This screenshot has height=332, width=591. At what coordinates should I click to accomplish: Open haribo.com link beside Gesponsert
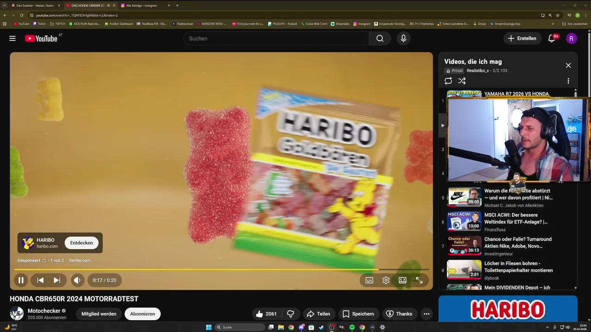click(80, 261)
